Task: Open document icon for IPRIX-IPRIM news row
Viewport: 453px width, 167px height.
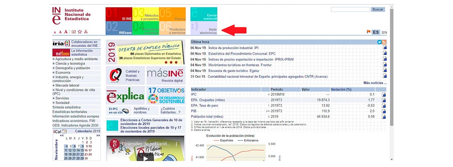Action: 384,59
